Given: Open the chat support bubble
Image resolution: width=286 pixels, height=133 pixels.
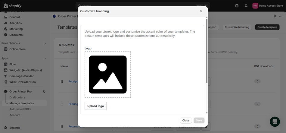Looking at the screenshot, I should (x=275, y=121).
